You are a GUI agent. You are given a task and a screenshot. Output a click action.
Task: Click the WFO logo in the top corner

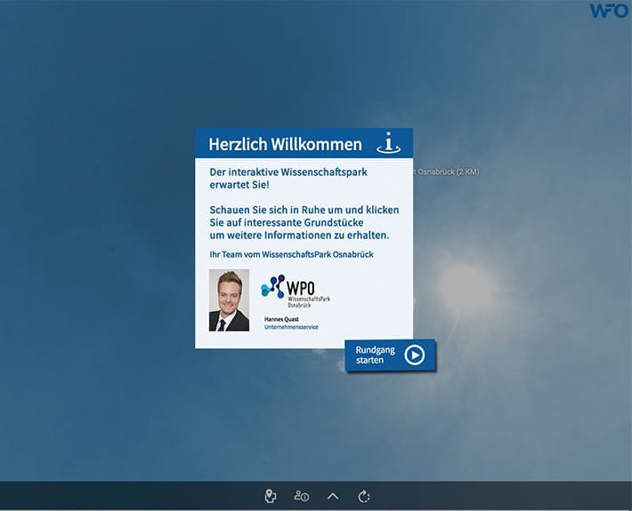609,11
